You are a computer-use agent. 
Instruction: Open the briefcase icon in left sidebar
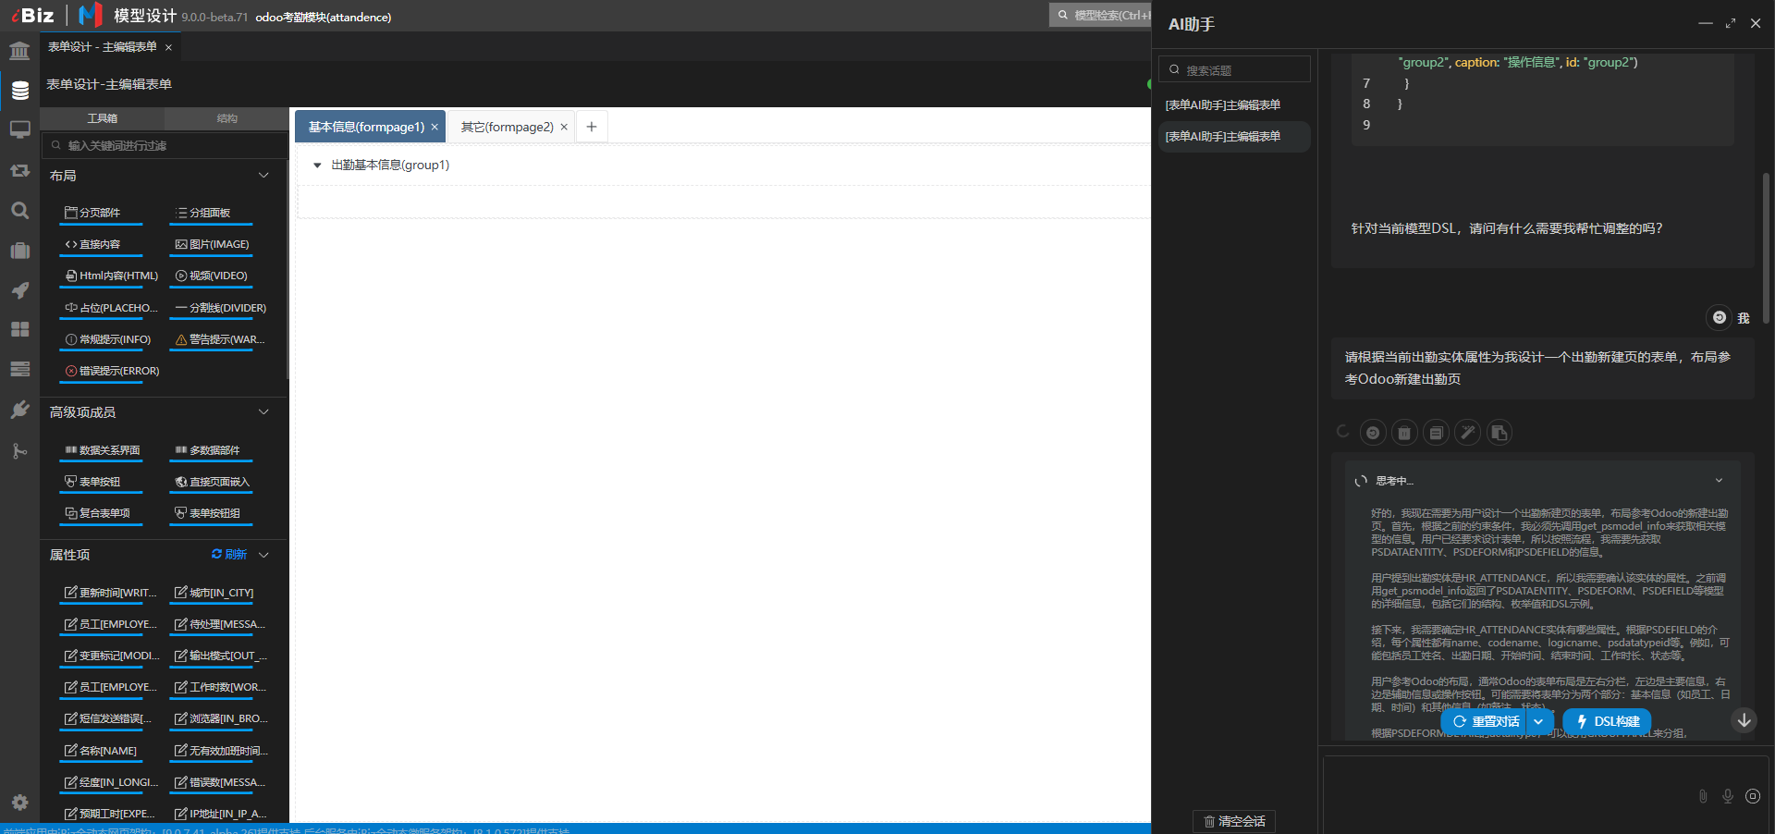[19, 250]
